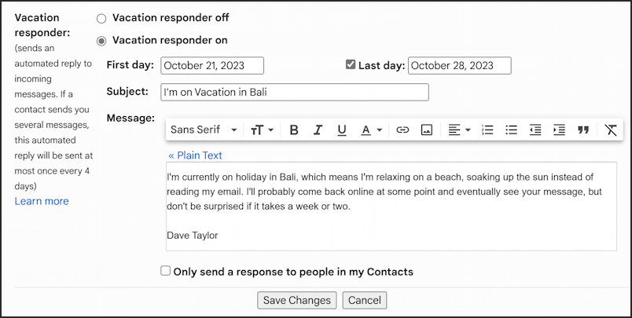Viewport: 632px width, 318px height.
Task: Increase the indent of the text
Action: (559, 130)
